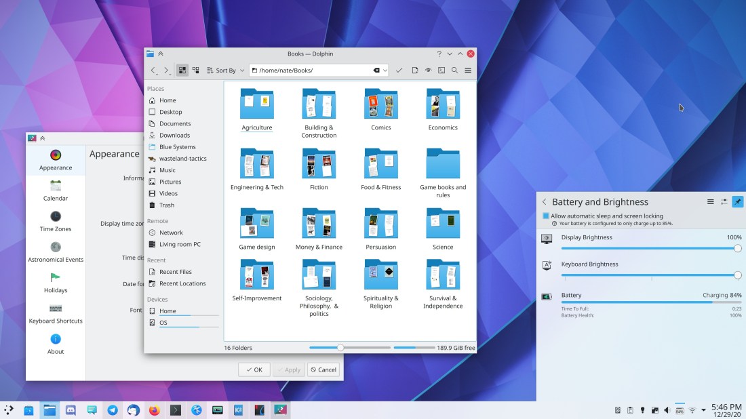This screenshot has width=746, height=419.
Task: Click the search magnifier in Dolphin
Action: [454, 71]
